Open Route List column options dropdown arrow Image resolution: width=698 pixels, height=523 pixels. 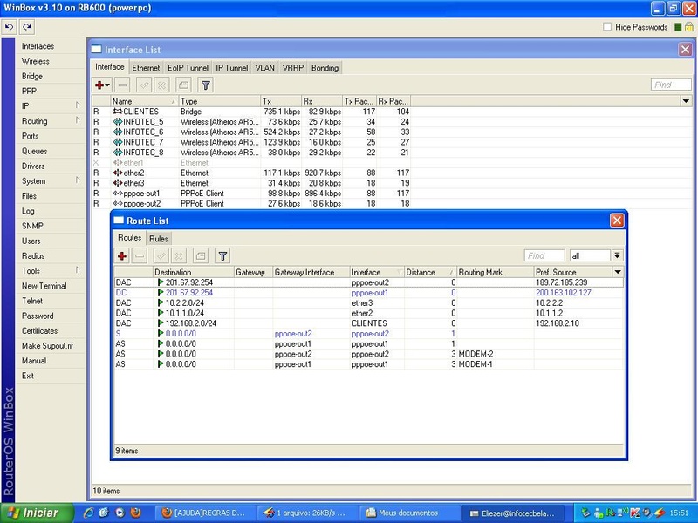tap(618, 272)
